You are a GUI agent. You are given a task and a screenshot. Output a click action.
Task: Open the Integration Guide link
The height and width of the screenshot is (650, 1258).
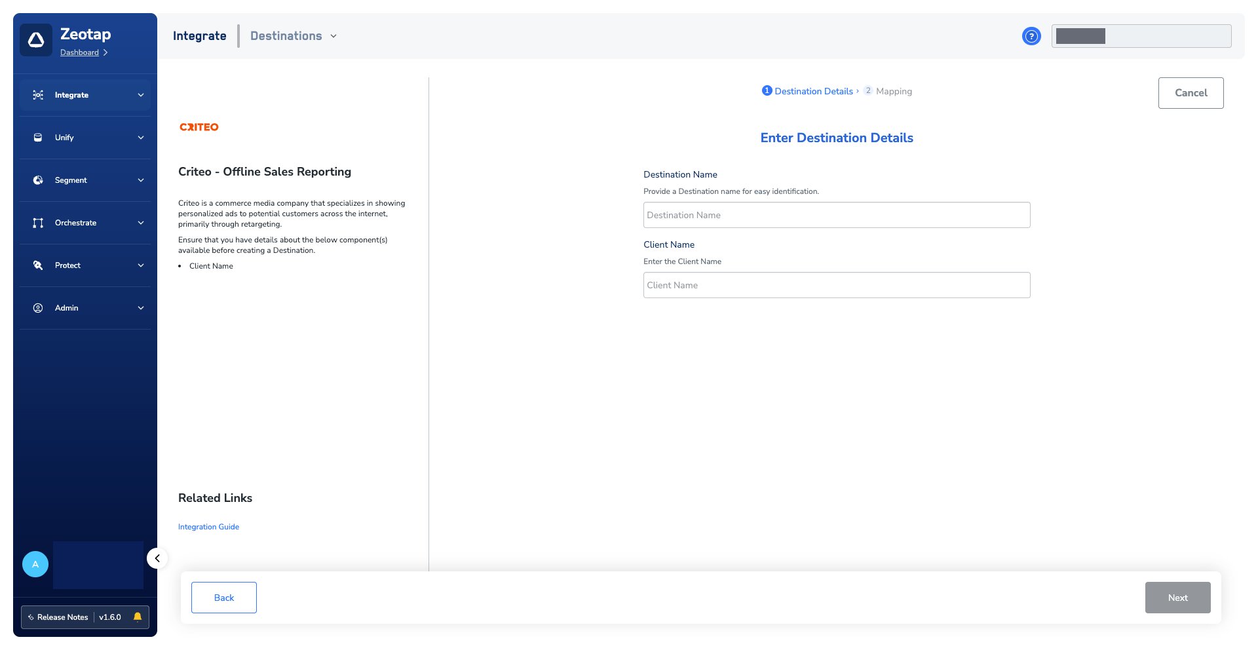pyautogui.click(x=208, y=527)
